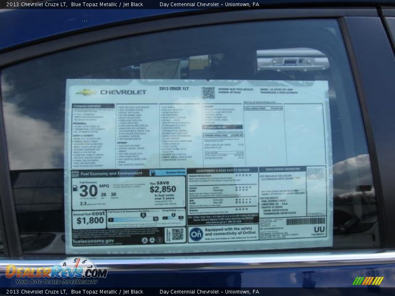Click the circular icons beside fueleconomy.gov
395x296 pixels.
point(152,240)
